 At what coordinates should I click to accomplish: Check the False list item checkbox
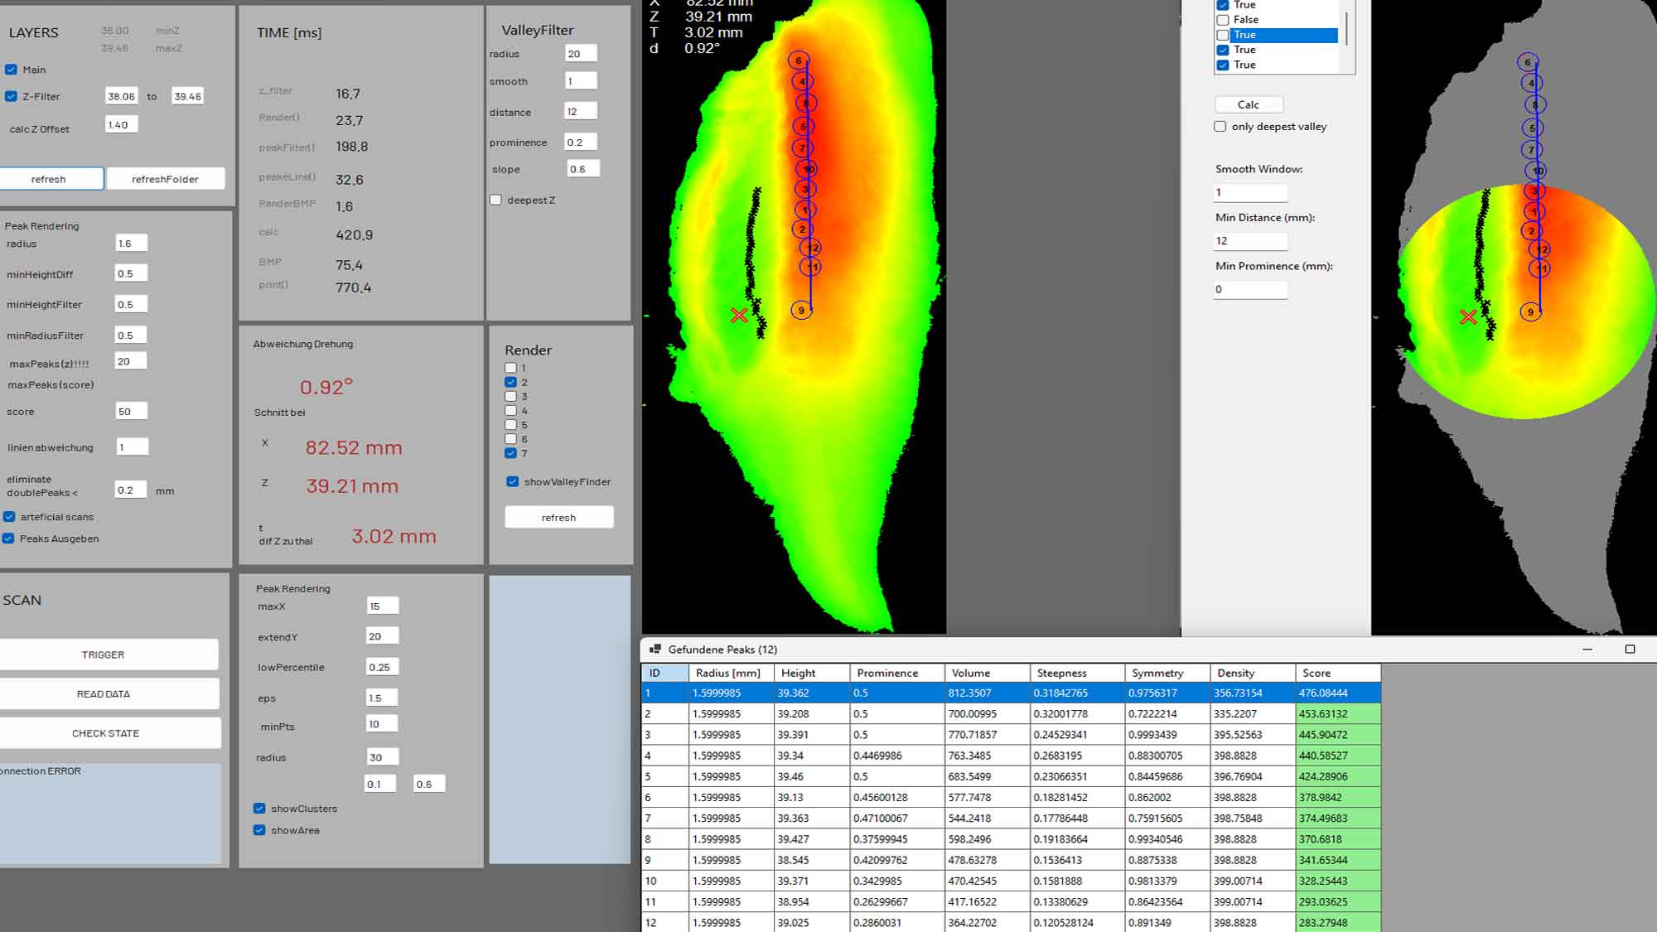[1223, 20]
